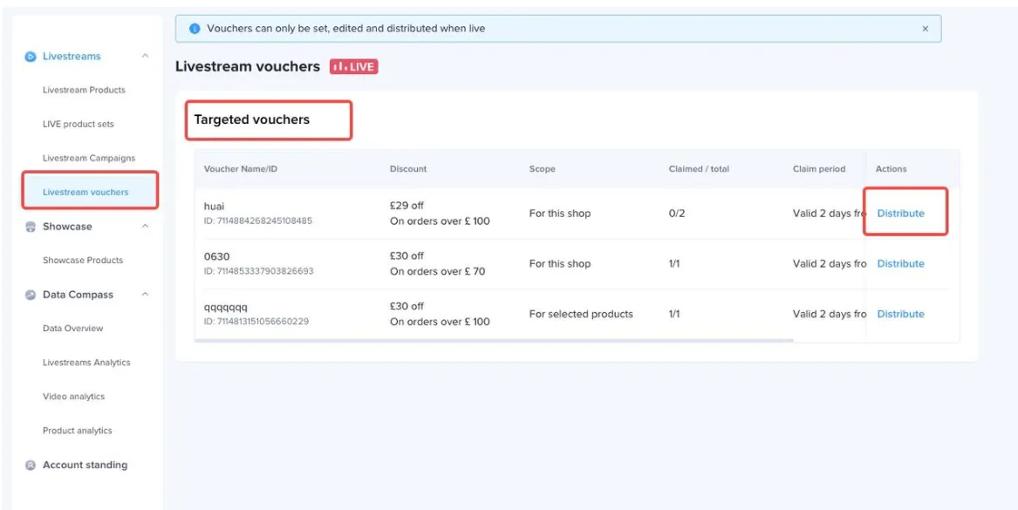Distribute the 0630 voucher
Screen dimensions: 1018x510
pos(900,263)
